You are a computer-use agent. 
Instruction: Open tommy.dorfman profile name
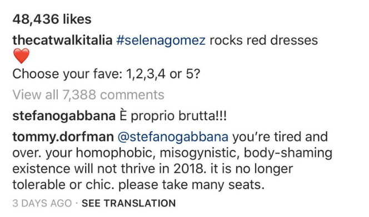click(63, 137)
